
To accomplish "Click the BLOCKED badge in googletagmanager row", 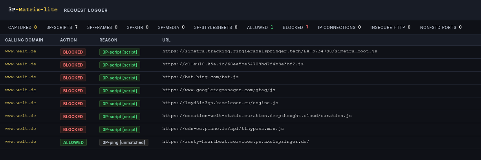I will click(73, 91).
